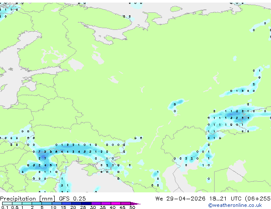Screen dimensions: 271x209
Task: Click the '10' legend scale label
Action: pyautogui.click(x=53, y=207)
